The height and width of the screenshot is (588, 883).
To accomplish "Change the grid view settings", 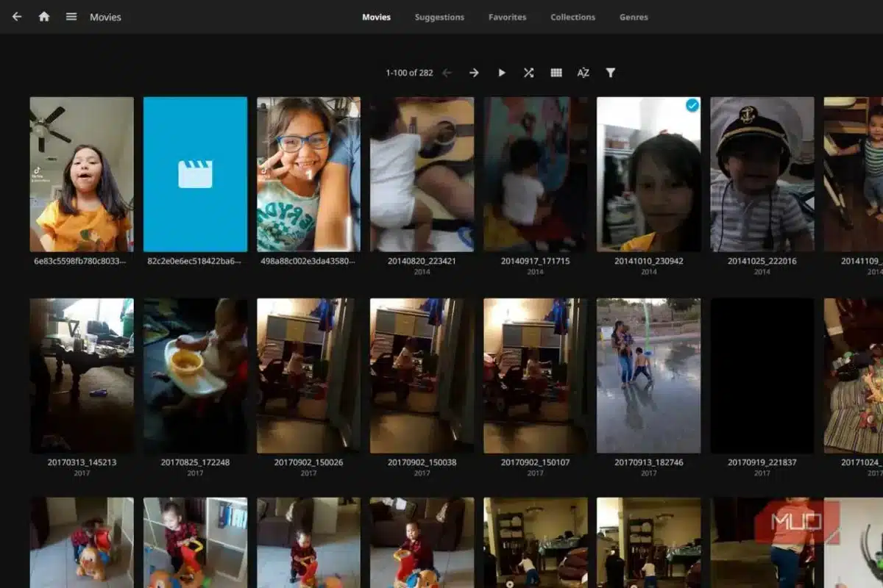I will point(556,73).
